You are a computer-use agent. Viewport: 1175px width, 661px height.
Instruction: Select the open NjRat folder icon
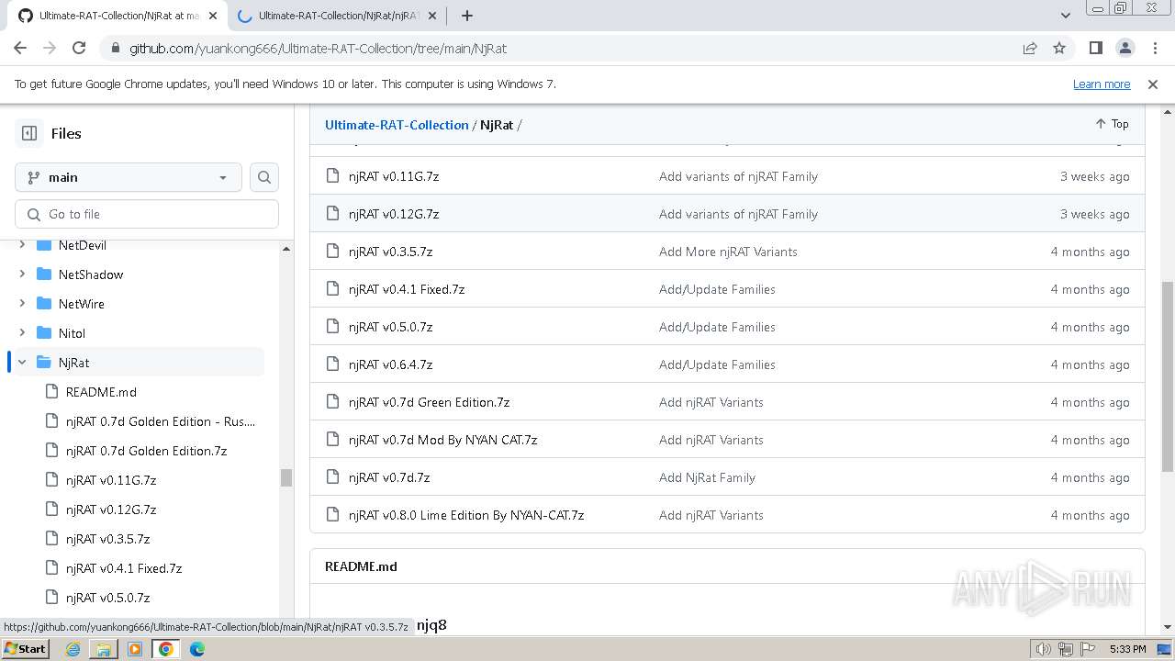43,363
